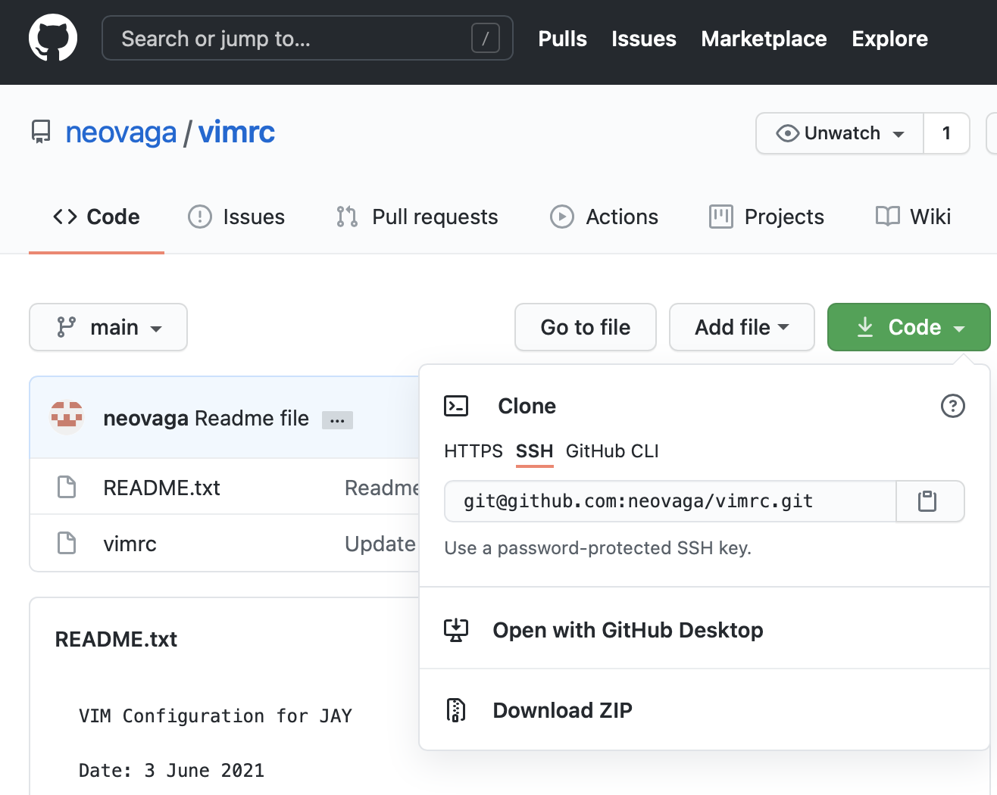Viewport: 997px width, 795px height.
Task: Click Go to file button
Action: pyautogui.click(x=586, y=327)
